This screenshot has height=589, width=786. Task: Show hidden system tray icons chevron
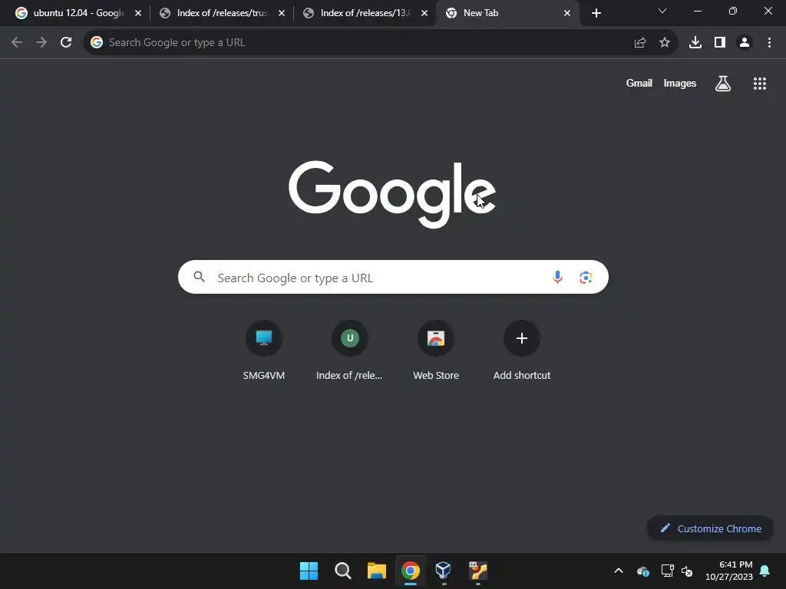click(x=619, y=571)
